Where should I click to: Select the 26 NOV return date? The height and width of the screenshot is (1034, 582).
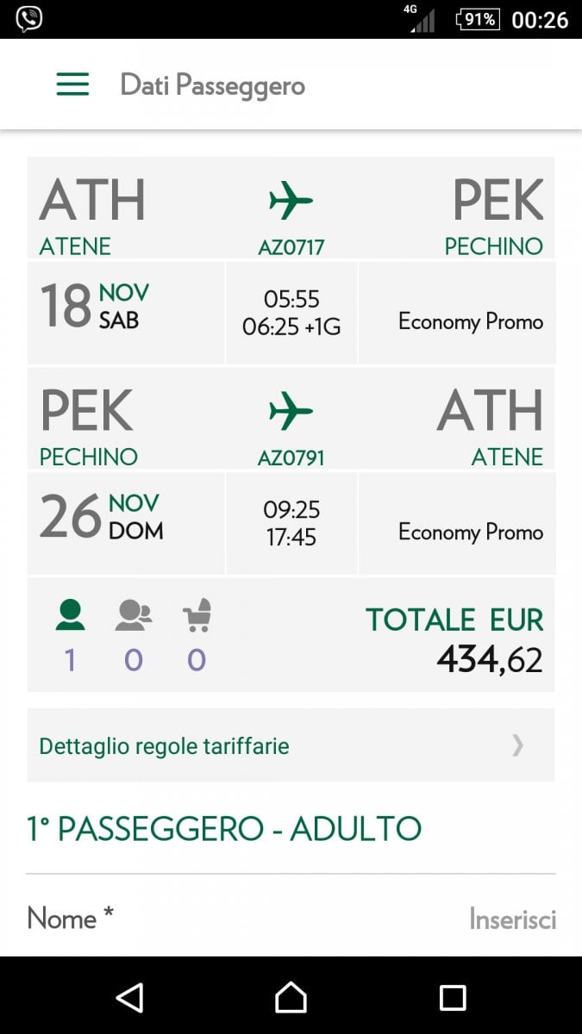[101, 516]
